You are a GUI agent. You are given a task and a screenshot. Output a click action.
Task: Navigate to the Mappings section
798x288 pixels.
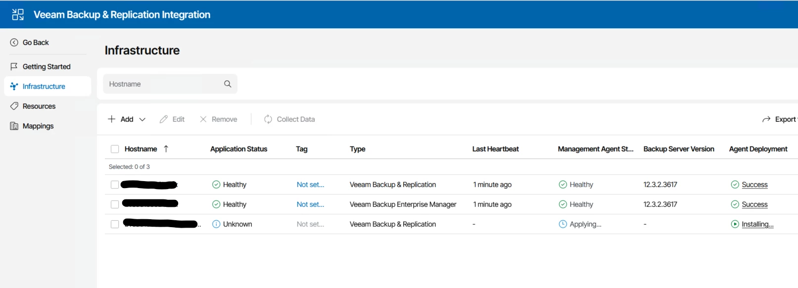tap(38, 126)
